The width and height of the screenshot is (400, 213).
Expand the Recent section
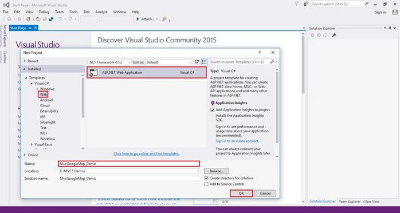(25, 61)
